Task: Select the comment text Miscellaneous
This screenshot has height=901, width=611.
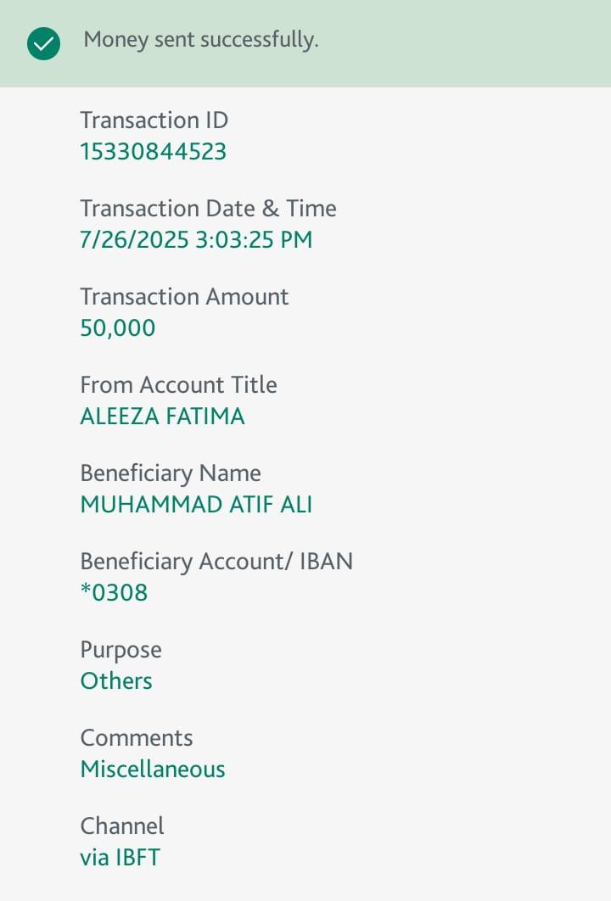Action: 153,769
